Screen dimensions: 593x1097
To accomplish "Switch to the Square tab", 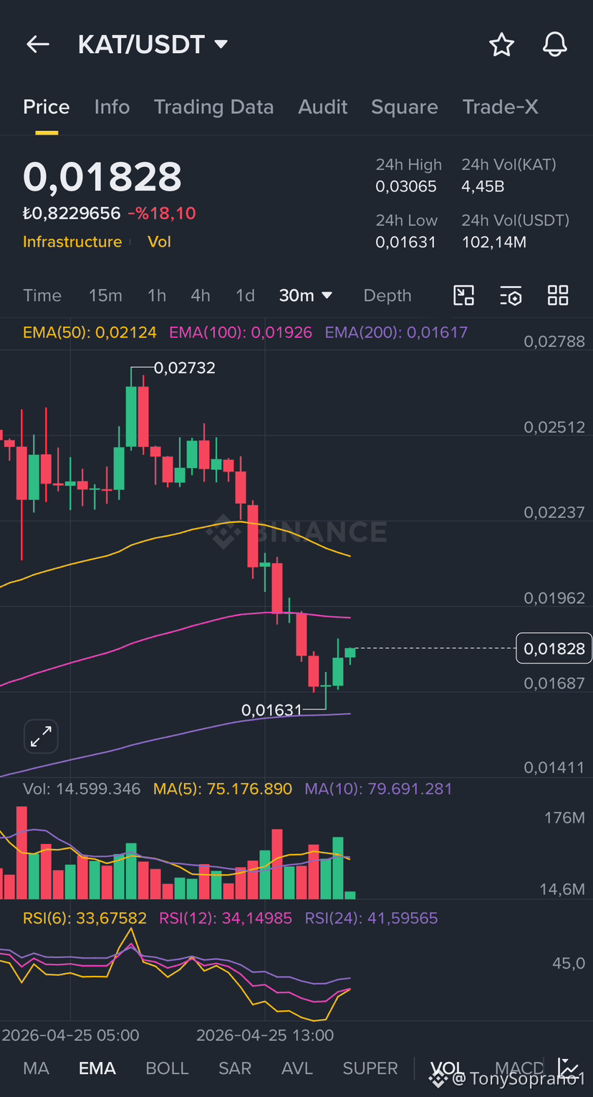I will tap(404, 107).
